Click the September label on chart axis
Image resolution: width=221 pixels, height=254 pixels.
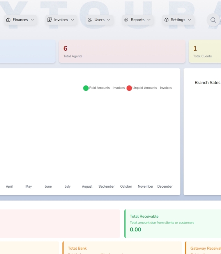coord(107,187)
